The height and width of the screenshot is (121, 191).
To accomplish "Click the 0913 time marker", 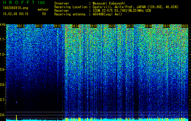I will click(57, 26).
